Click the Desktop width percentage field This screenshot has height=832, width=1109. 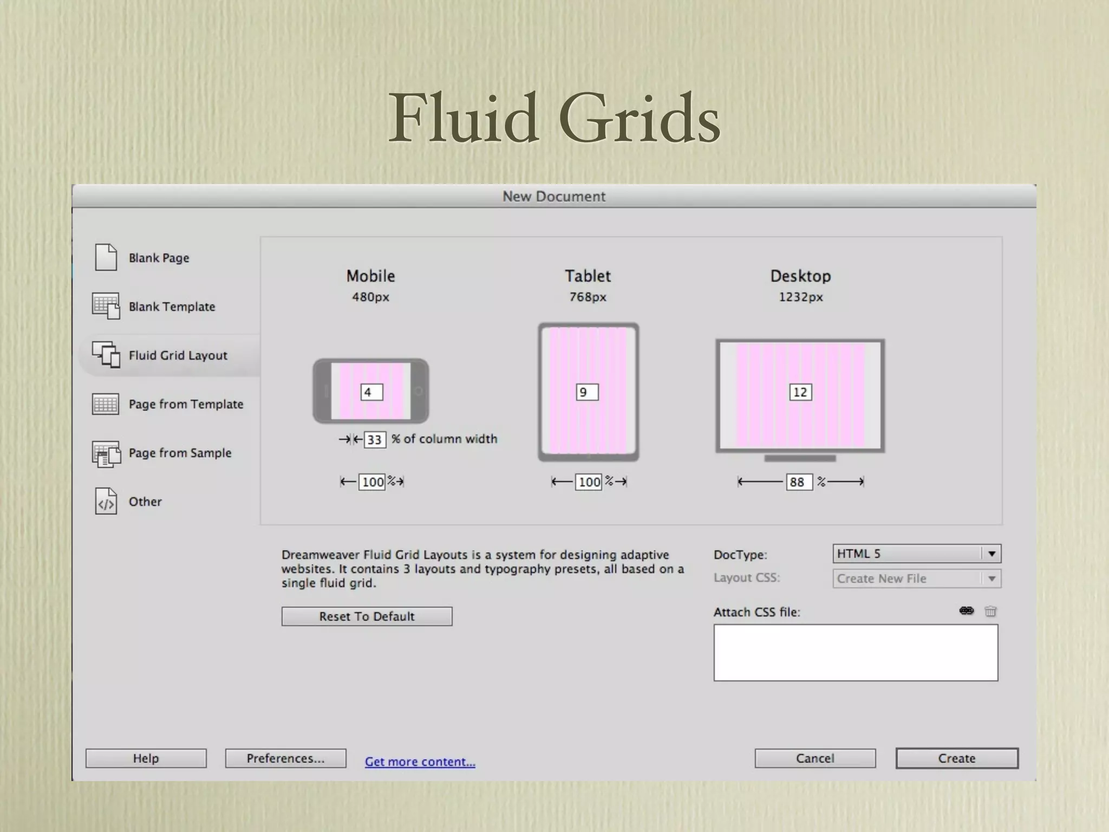coord(799,482)
